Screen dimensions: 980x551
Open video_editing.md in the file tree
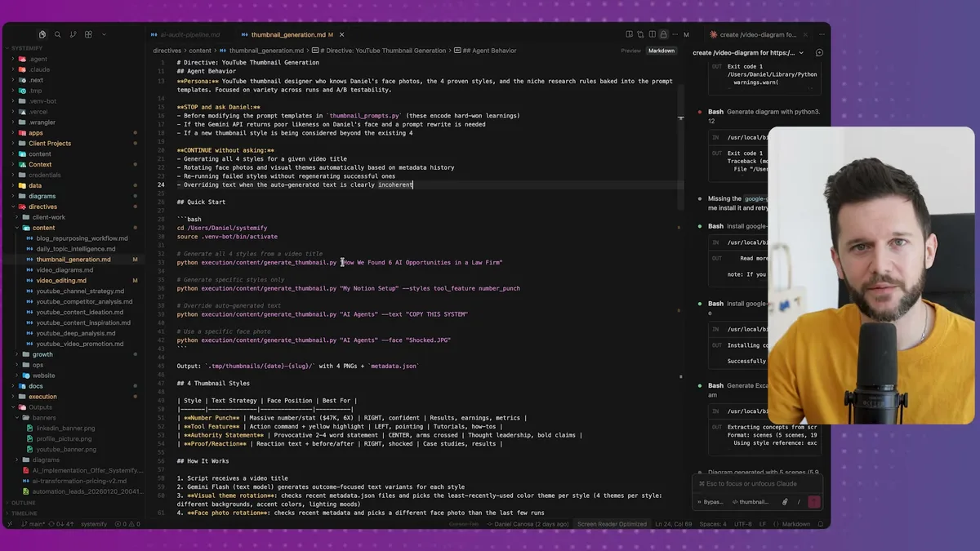click(61, 281)
